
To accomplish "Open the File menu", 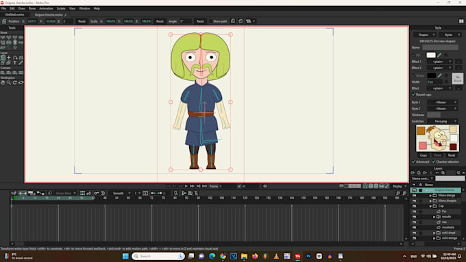I will tap(3, 9).
